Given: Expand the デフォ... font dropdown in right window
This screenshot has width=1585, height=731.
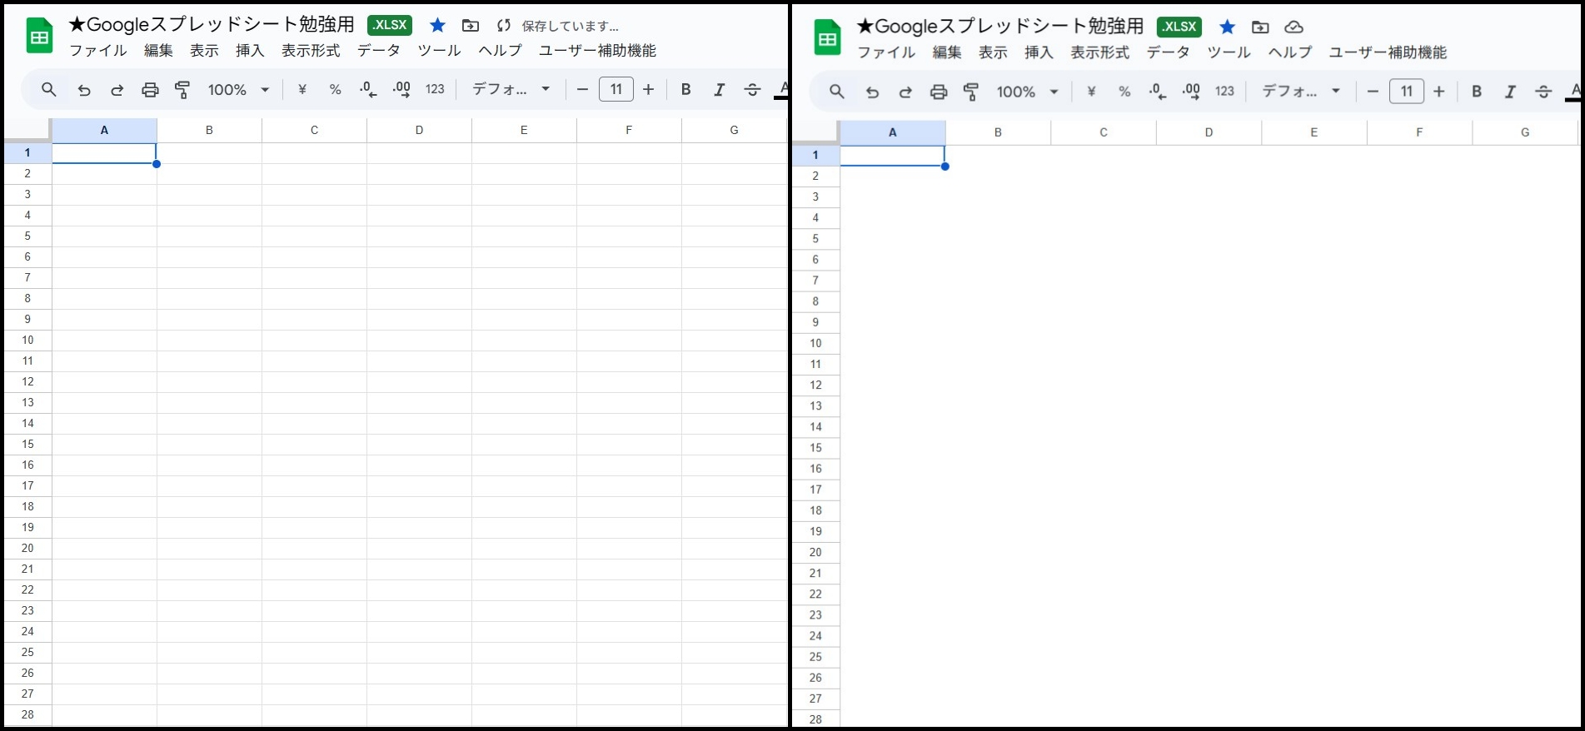Looking at the screenshot, I should click(x=1301, y=92).
